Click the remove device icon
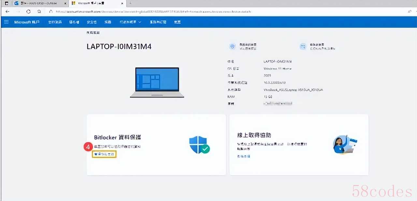The image size is (417, 201). pos(303,47)
